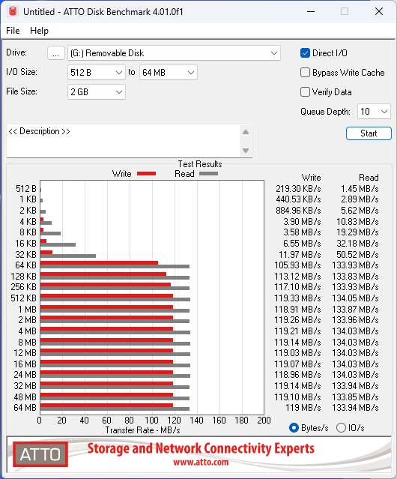Click the Storage and Network Connectivity Experts banner text

(x=201, y=448)
